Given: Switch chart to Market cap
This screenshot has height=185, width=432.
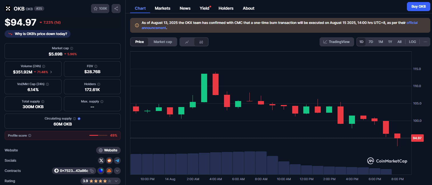Looking at the screenshot, I should click(x=163, y=42).
